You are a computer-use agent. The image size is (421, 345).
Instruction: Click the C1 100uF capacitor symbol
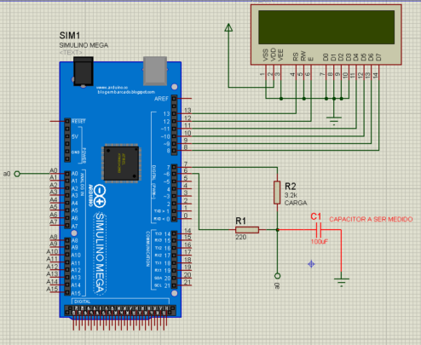pyautogui.click(x=319, y=230)
